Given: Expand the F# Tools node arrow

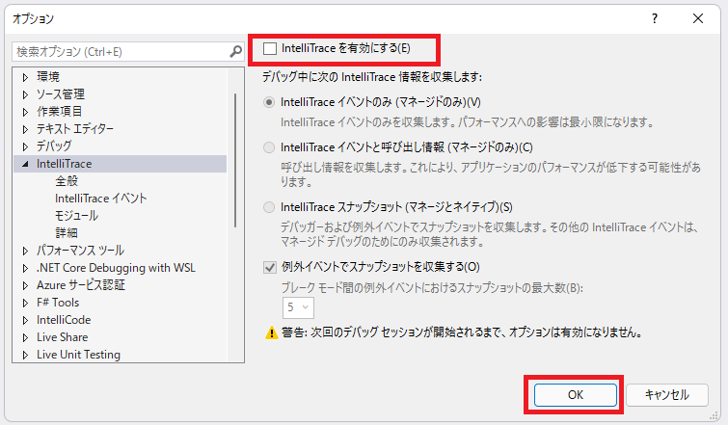Looking at the screenshot, I should 25,303.
